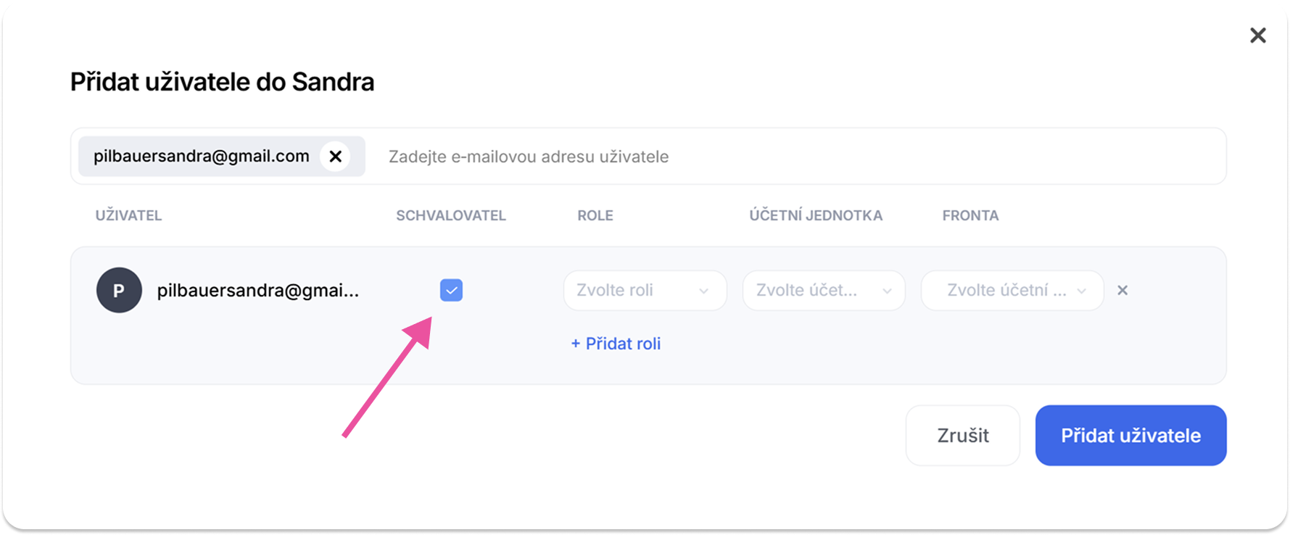Open the Zvolte roli dropdown
1290x535 pixels.
click(x=644, y=291)
